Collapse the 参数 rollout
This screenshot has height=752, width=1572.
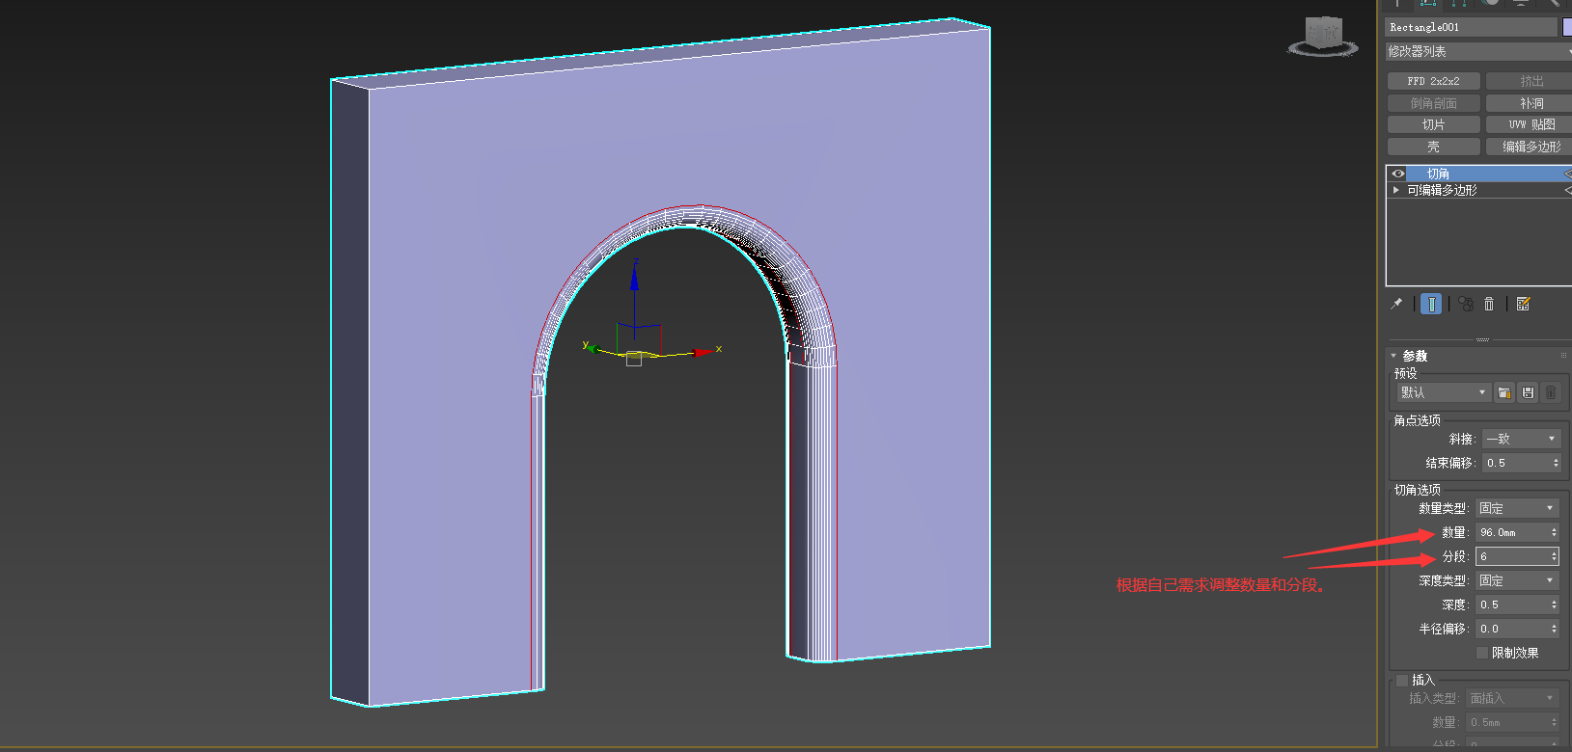pos(1393,356)
